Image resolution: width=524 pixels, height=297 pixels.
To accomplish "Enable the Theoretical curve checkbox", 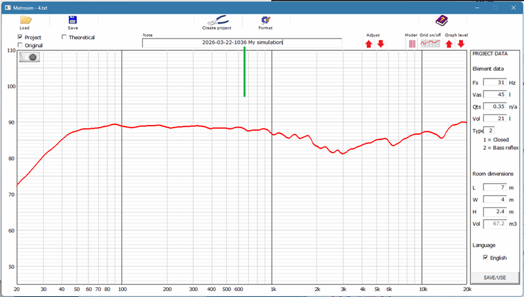I will pos(64,37).
